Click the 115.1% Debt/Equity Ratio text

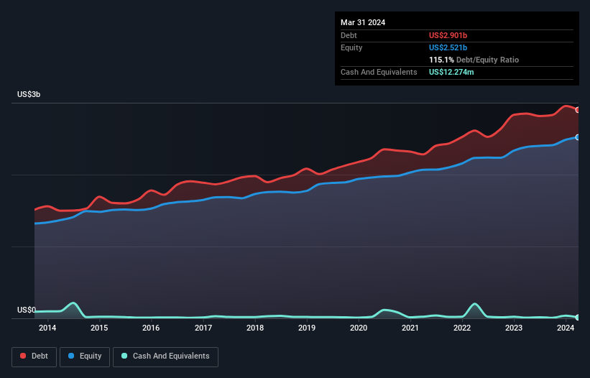coord(474,60)
